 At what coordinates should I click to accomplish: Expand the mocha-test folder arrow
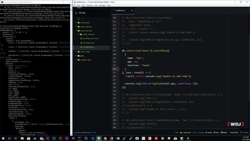tap(76, 23)
